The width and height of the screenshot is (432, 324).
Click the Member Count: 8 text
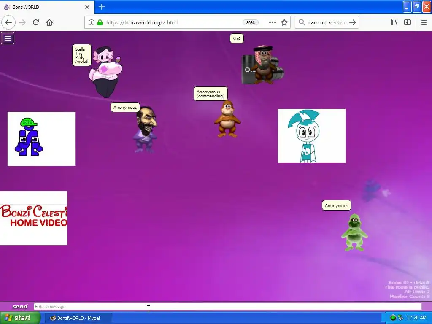[x=410, y=297]
